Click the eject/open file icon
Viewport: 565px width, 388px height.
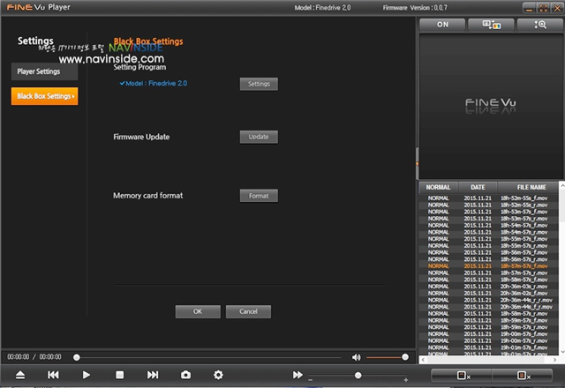20,375
